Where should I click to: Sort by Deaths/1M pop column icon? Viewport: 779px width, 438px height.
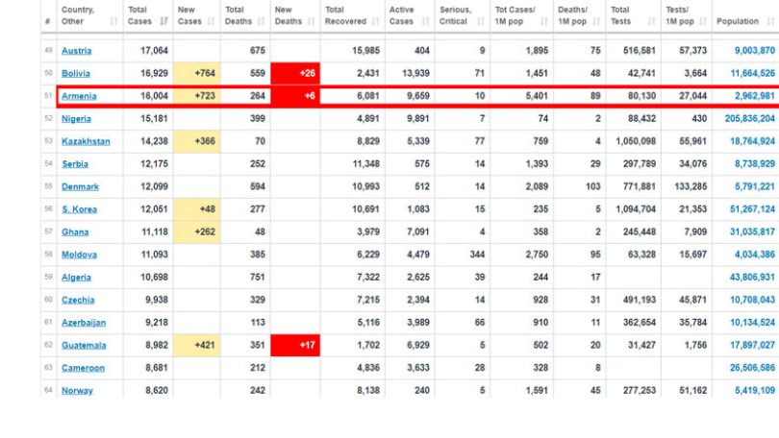596,21
